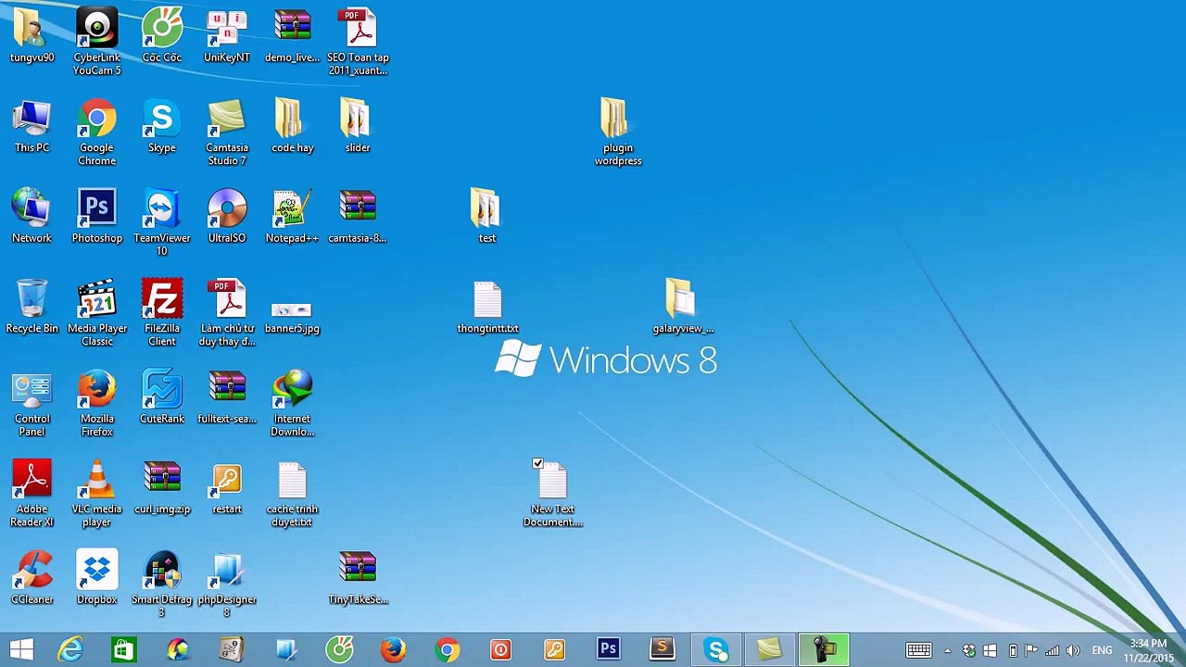Select the camtasia-8 archive file
This screenshot has height=667, width=1186.
point(358,217)
